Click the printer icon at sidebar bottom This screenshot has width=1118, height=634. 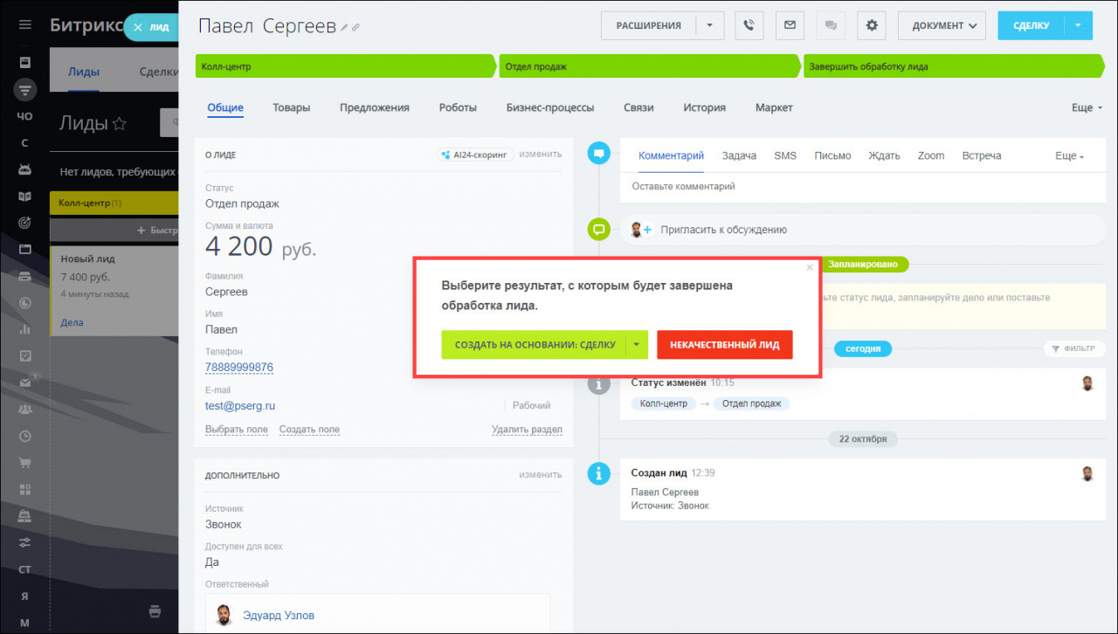tap(155, 610)
